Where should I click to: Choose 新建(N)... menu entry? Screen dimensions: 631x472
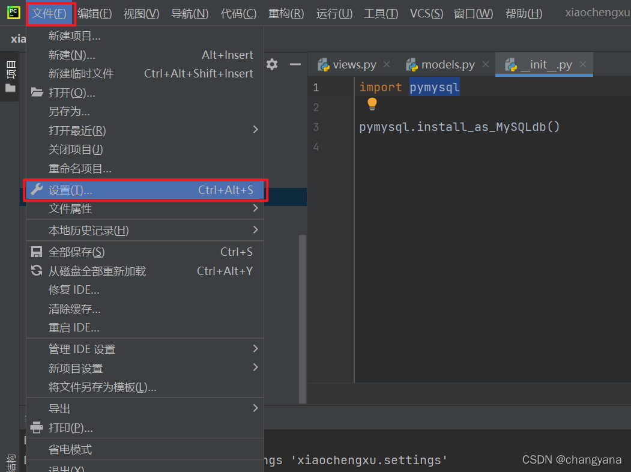click(145, 55)
